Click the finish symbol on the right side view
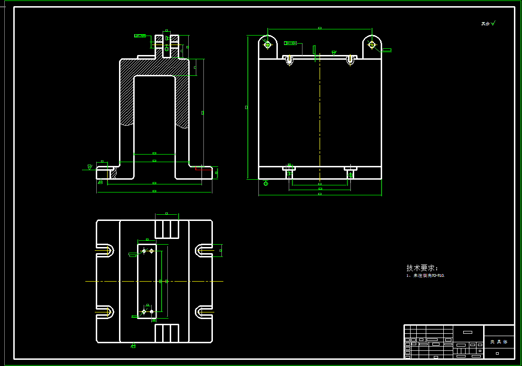This screenshot has width=522, height=366. [333, 52]
